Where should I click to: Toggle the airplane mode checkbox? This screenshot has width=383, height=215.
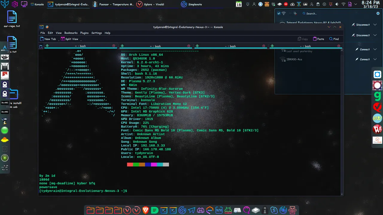click(x=290, y=13)
